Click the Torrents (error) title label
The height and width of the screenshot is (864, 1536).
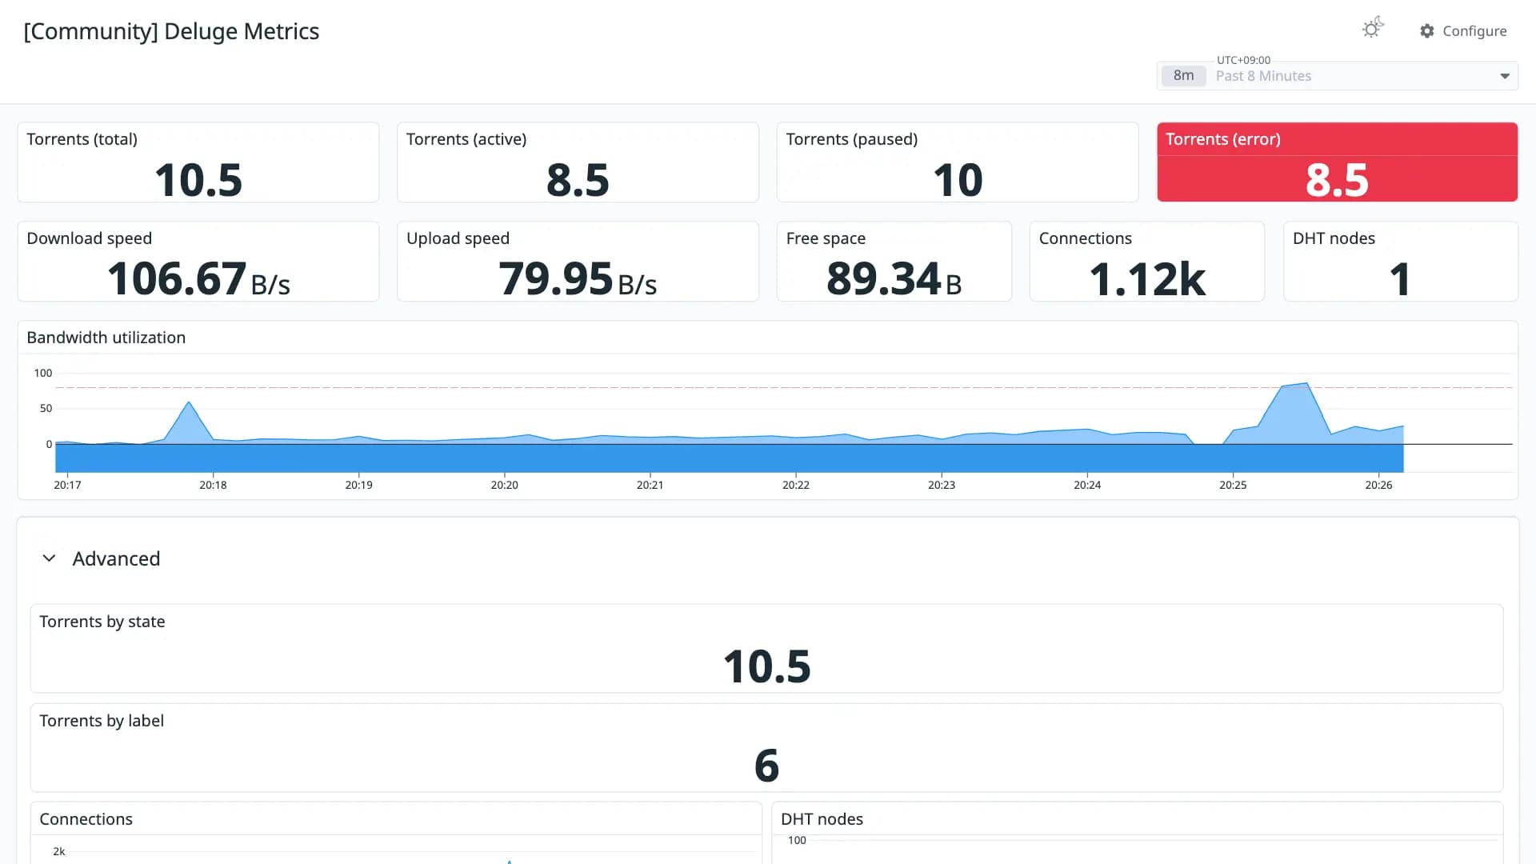[1223, 139]
